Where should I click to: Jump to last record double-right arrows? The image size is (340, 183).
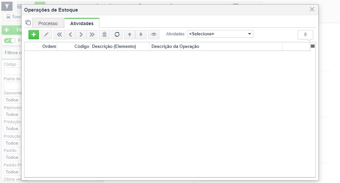click(x=92, y=35)
